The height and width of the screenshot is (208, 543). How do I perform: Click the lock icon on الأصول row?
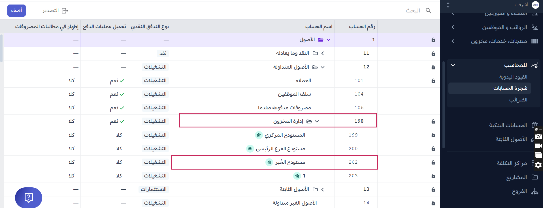433,40
